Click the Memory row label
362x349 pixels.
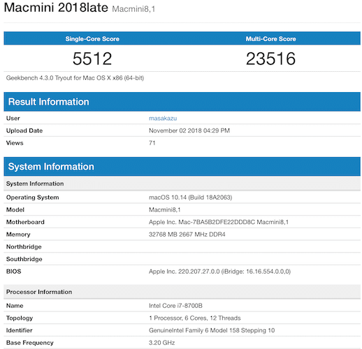pyautogui.click(x=18, y=235)
